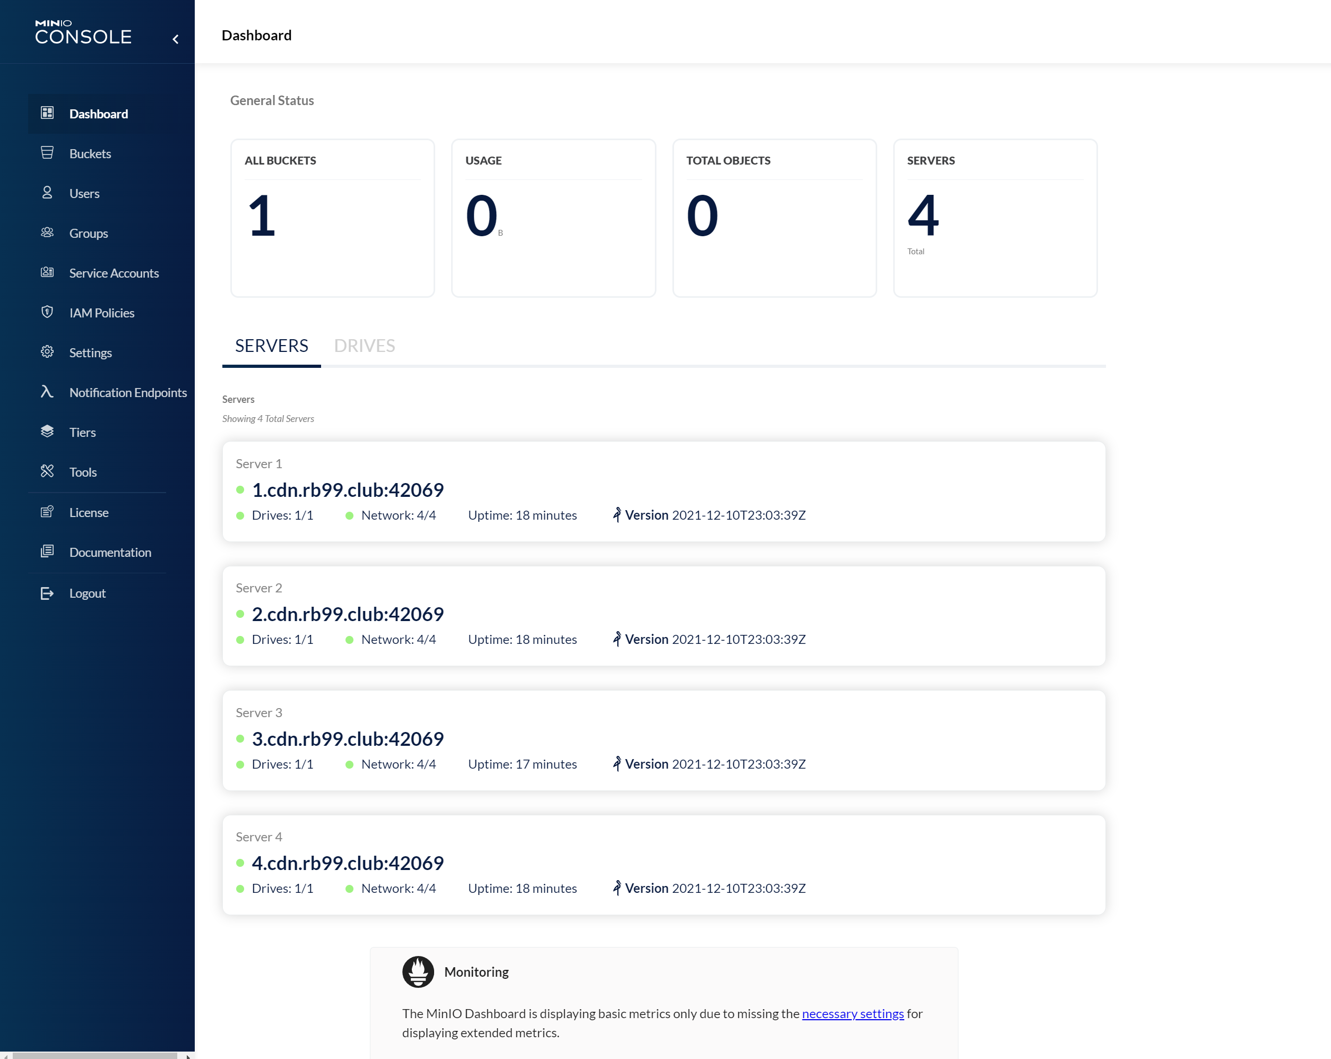Open Service Accounts via its icon
Screen dimensions: 1331x1059
click(48, 272)
